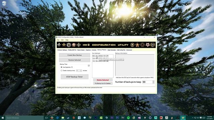Select the Backup/Restore tab

[102, 50]
